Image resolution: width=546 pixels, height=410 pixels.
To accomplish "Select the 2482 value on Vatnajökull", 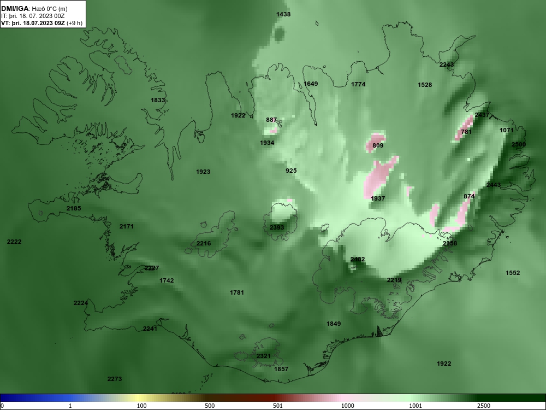I will coord(358,259).
